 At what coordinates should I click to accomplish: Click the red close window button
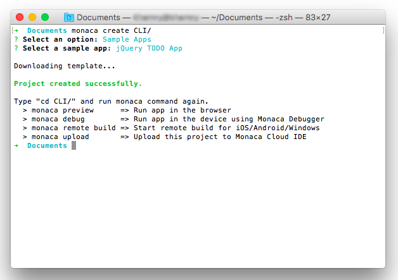click(20, 17)
